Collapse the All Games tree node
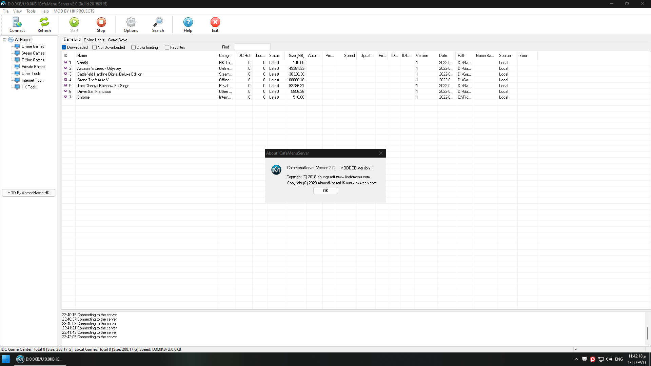Viewport: 651px width, 366px height. (5, 40)
